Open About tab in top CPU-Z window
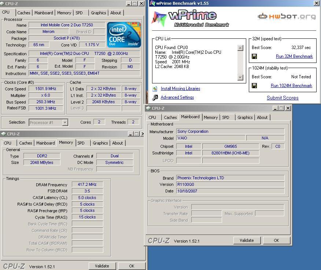Viewport: 321px width, 270px height. [x=116, y=13]
